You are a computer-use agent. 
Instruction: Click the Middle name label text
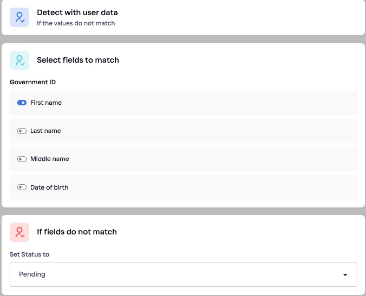pos(49,159)
